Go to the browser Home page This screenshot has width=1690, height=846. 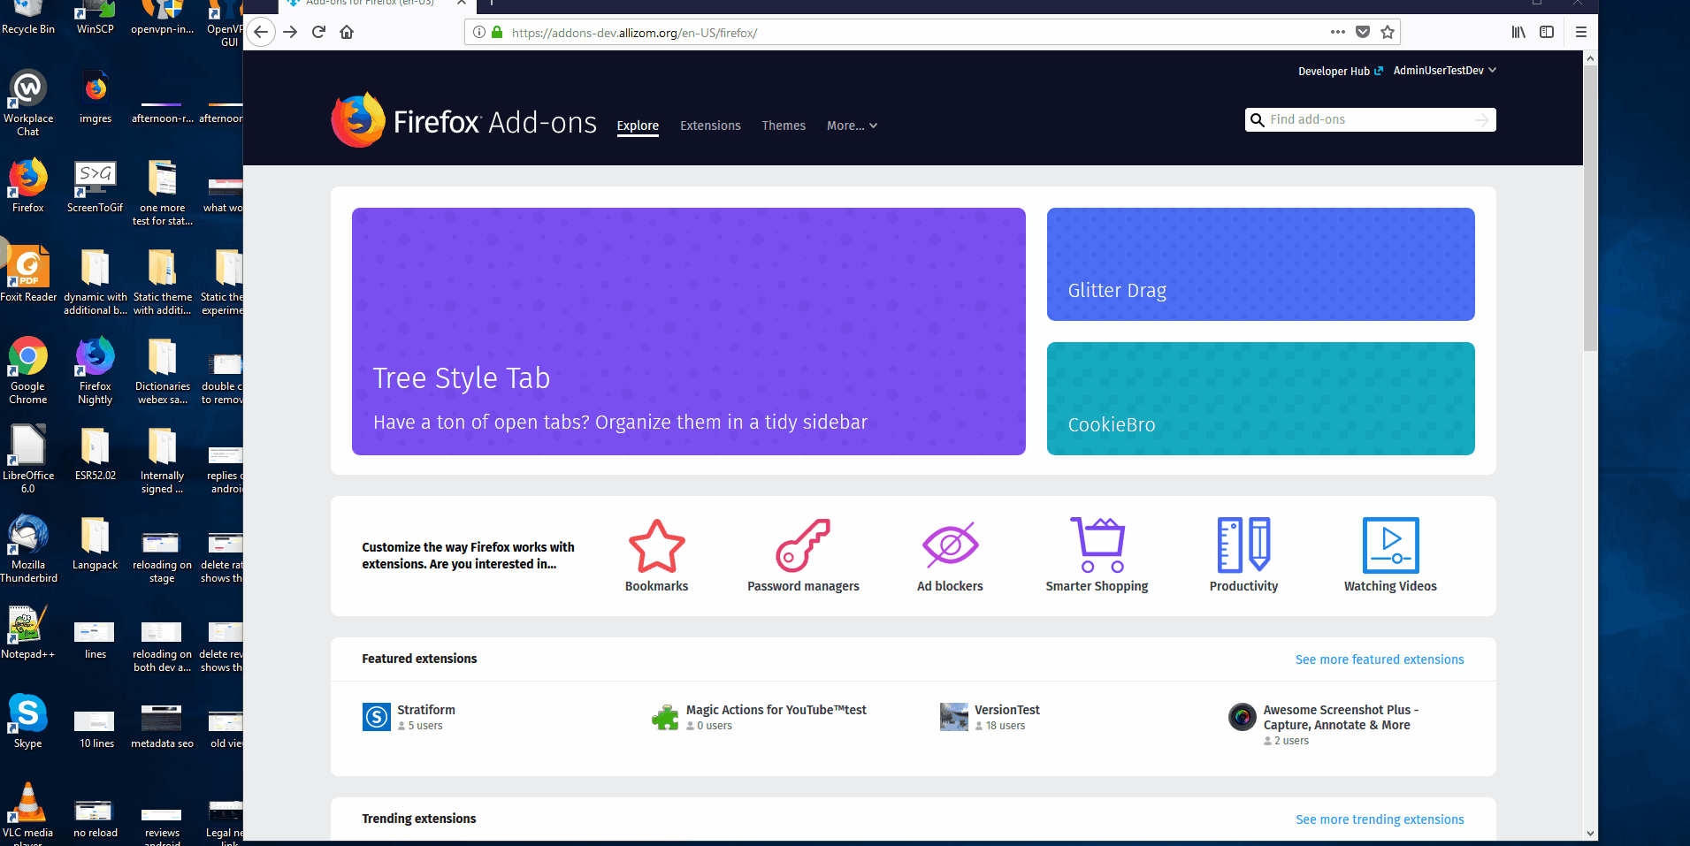click(x=347, y=32)
